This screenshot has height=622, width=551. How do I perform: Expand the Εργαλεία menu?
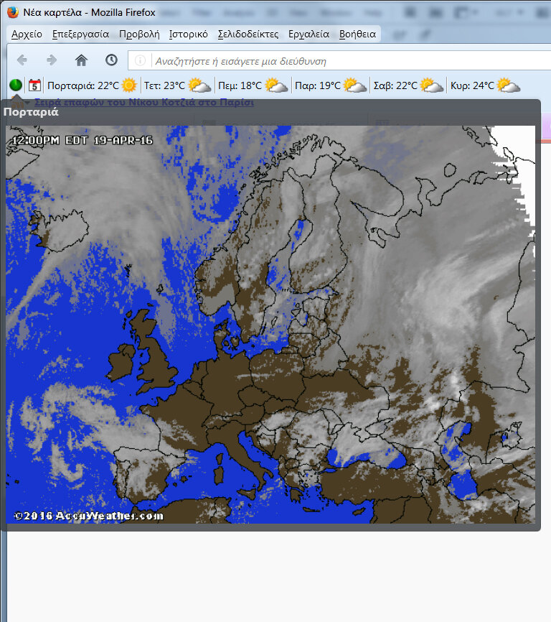click(x=309, y=34)
